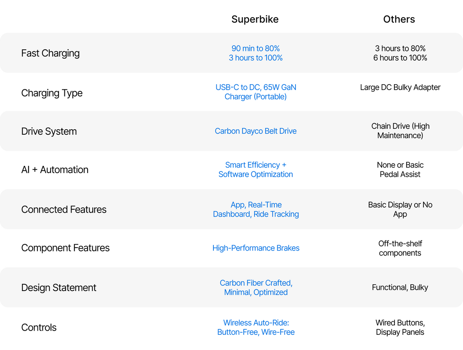Select the Design Statement row label

(x=59, y=288)
